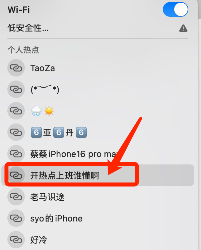Toggle the Wi-Fi switch off
The image size is (201, 250).
176,9
